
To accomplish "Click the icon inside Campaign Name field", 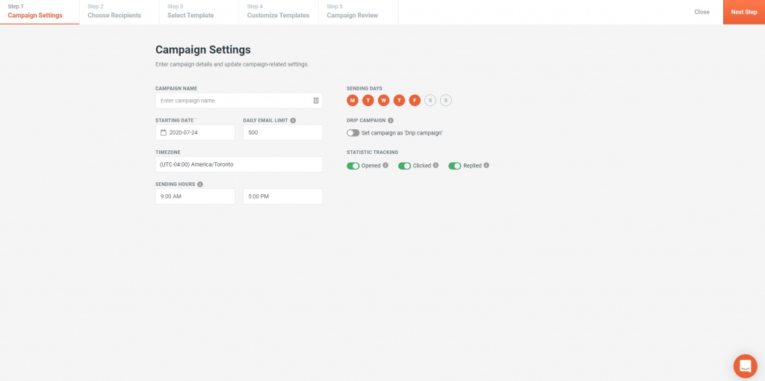I will (x=316, y=101).
